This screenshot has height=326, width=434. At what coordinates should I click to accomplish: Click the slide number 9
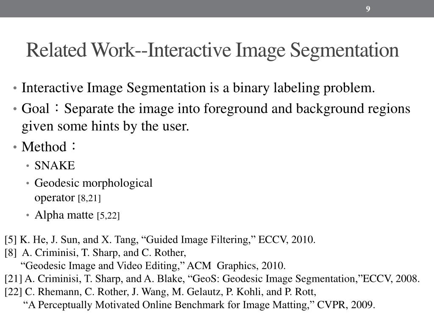click(368, 9)
